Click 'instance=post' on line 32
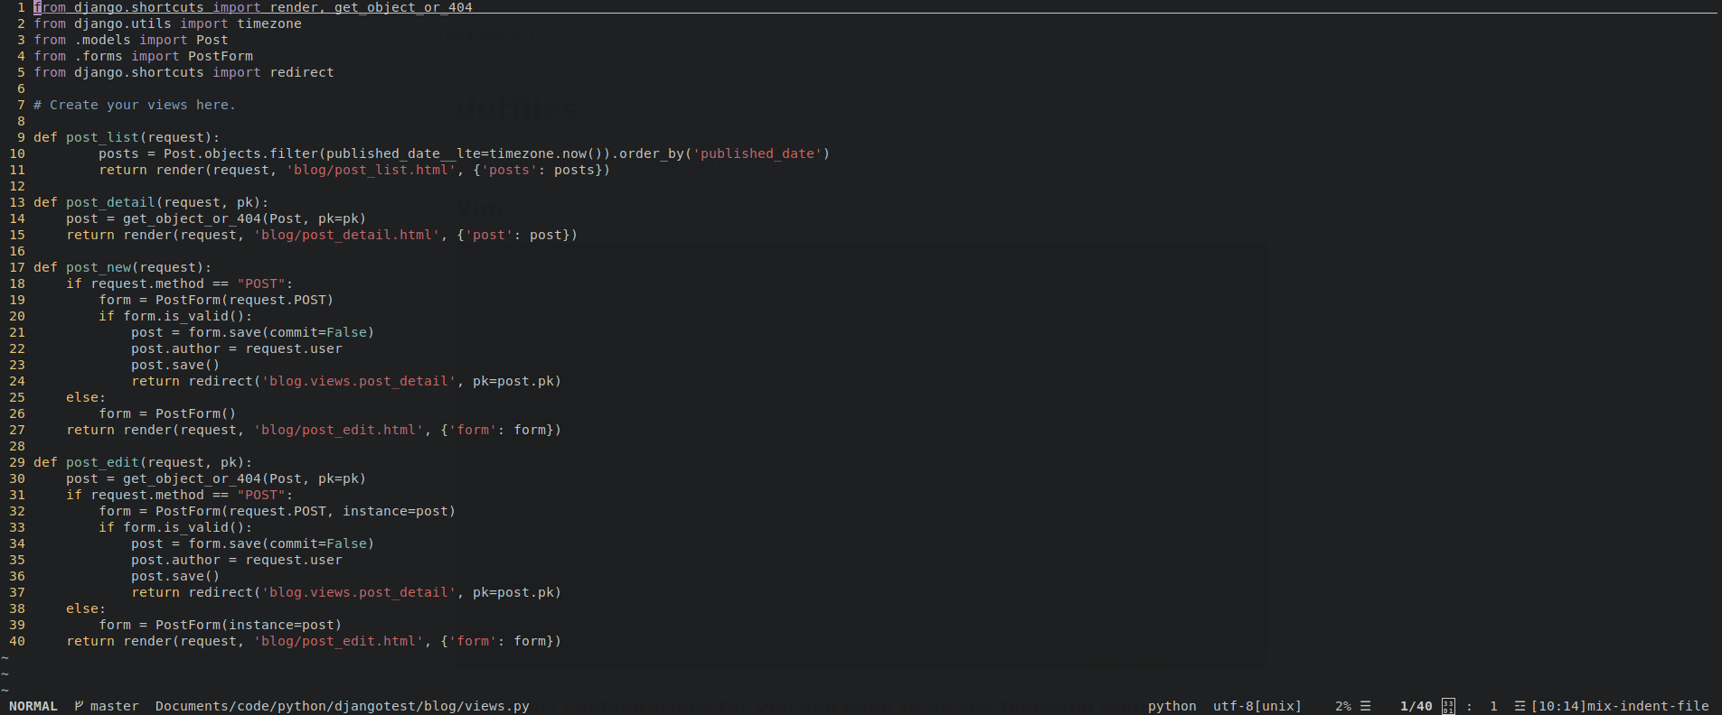The width and height of the screenshot is (1722, 715). 395,511
